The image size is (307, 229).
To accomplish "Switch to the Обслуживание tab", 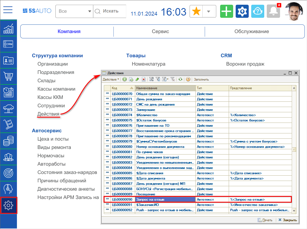I will click(251, 31).
